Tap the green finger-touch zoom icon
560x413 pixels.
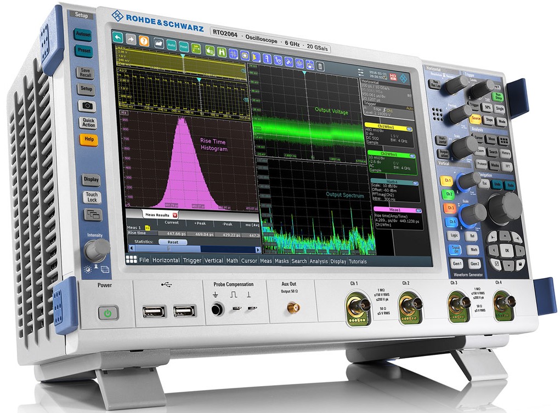click(x=210, y=50)
